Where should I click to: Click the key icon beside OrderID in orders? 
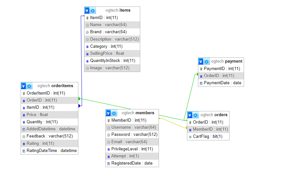point(190,122)
